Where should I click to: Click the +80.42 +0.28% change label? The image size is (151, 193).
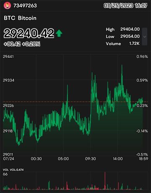(x=22, y=44)
